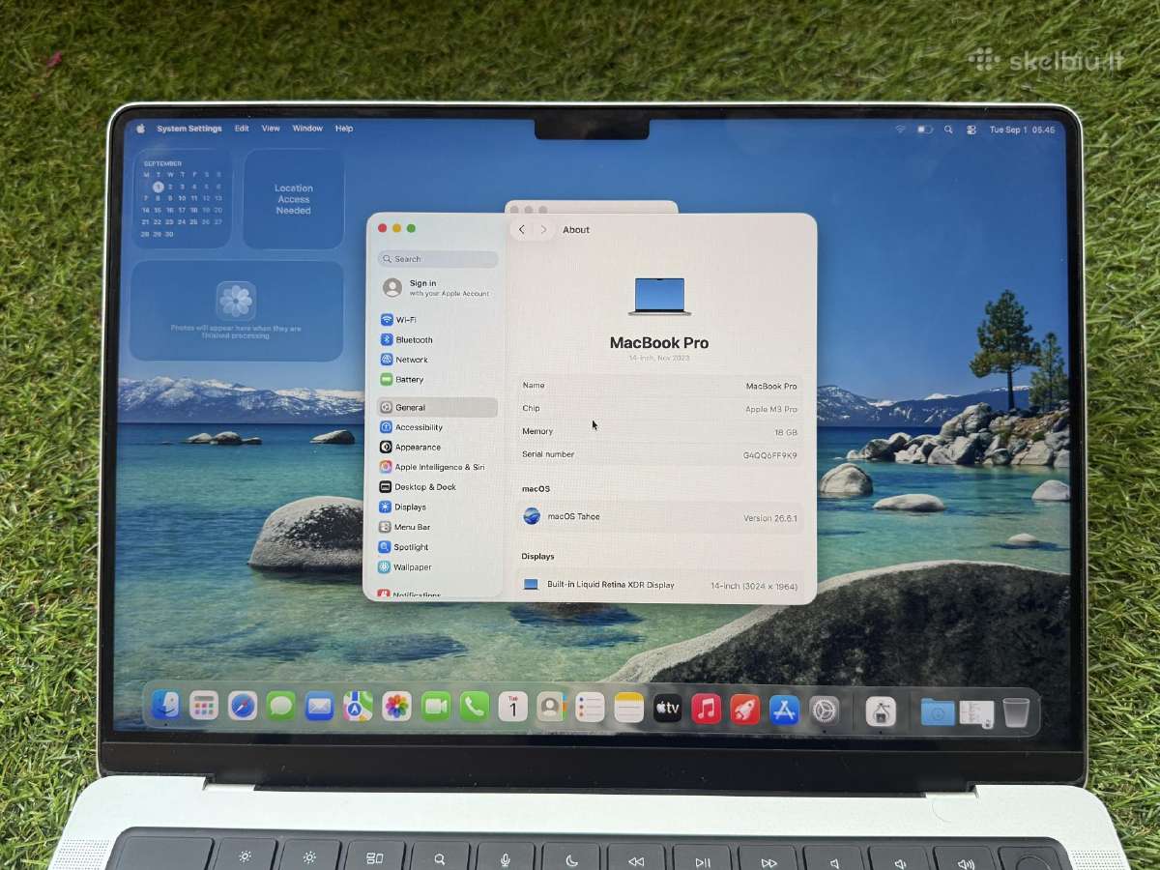Image resolution: width=1160 pixels, height=870 pixels.
Task: Select Battery in the Settings sidebar
Action: coord(438,380)
